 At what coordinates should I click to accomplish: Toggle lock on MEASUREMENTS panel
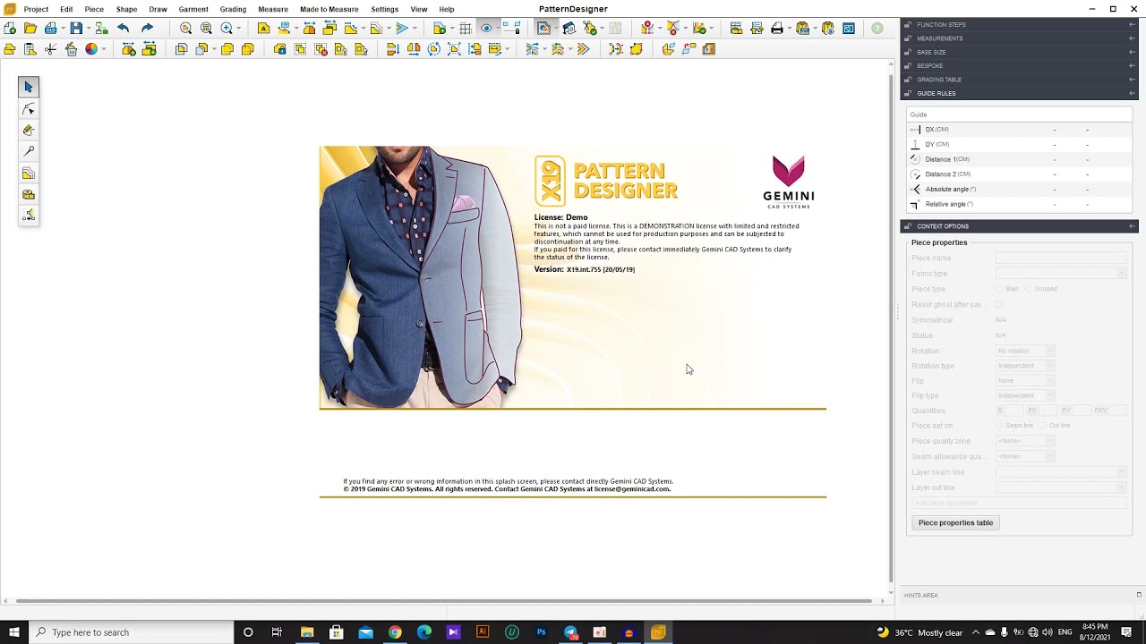click(908, 38)
